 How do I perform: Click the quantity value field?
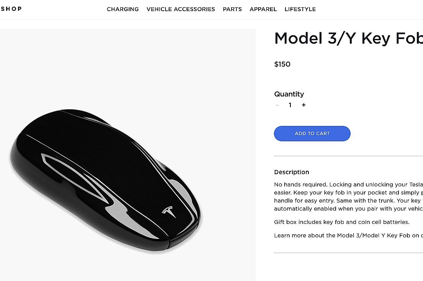pos(290,105)
